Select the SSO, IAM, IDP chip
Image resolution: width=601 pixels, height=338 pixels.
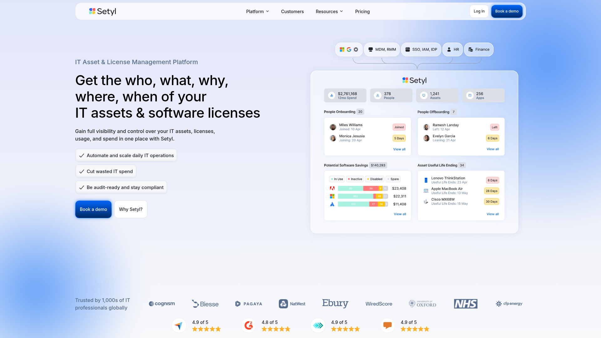421,49
